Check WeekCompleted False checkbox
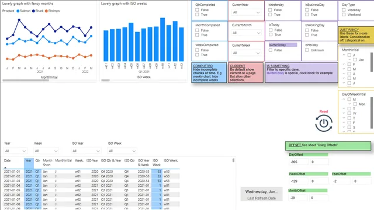Image resolution: width=374 pixels, height=210 pixels. point(197,50)
